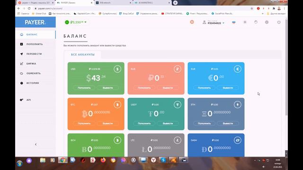Click Вывести on the USDT card
This screenshot has height=170, width=303.
[x=168, y=123]
